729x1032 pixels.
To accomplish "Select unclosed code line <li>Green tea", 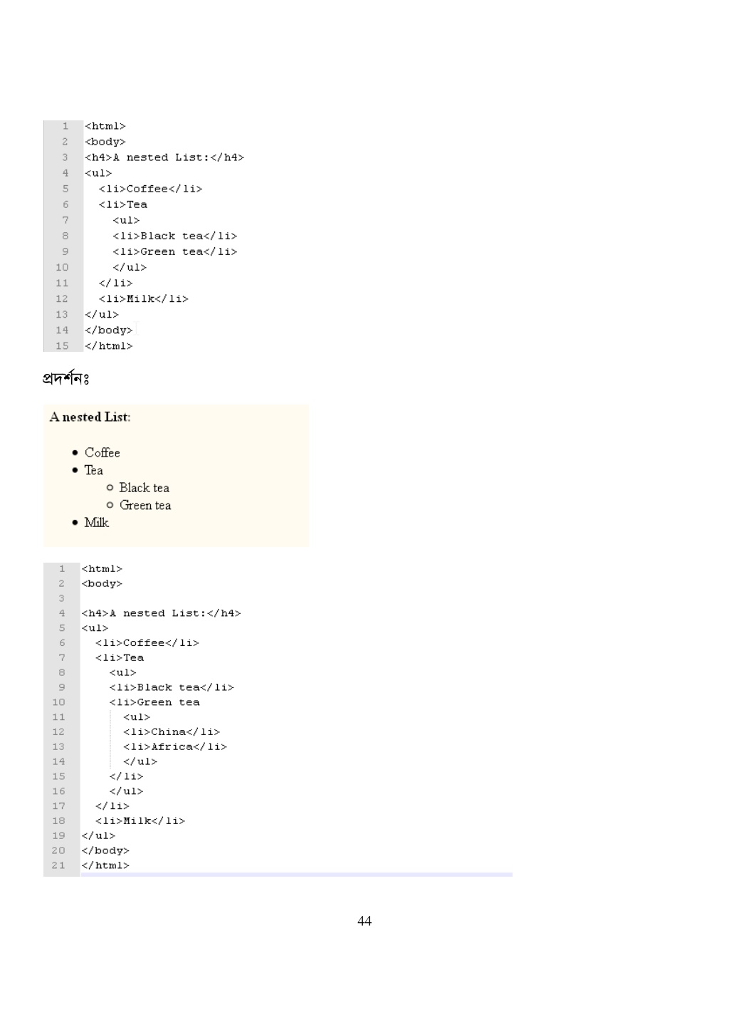I will pyautogui.click(x=154, y=702).
